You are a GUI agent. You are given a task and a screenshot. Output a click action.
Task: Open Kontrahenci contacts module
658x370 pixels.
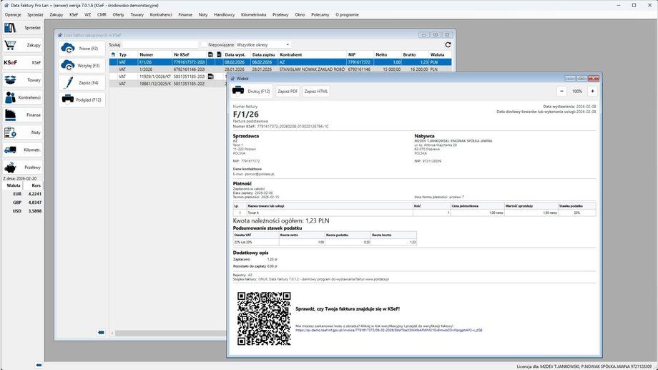point(22,97)
